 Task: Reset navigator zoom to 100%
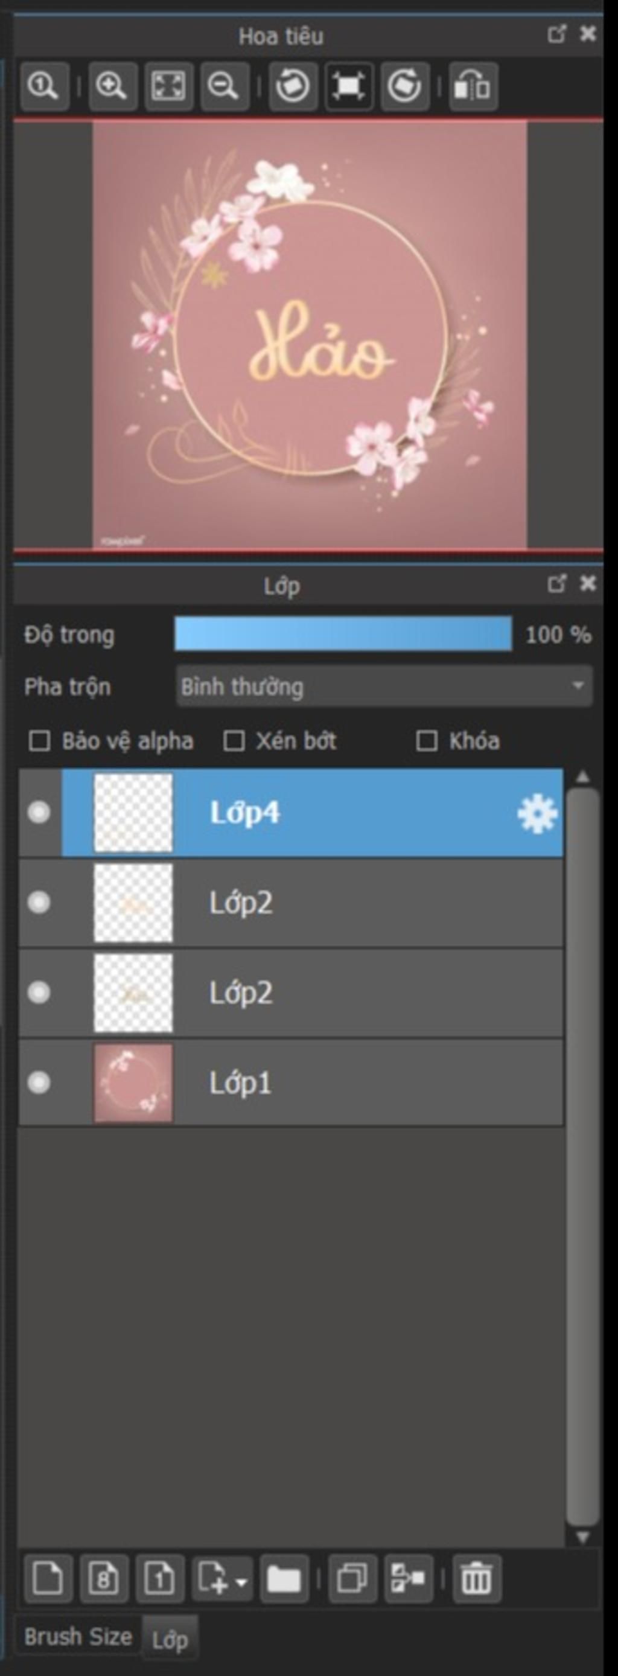43,86
